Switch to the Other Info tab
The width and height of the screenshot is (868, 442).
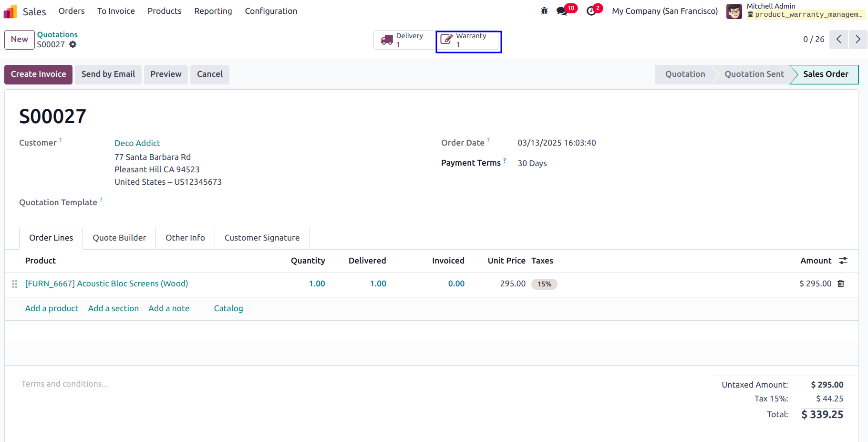[185, 238]
